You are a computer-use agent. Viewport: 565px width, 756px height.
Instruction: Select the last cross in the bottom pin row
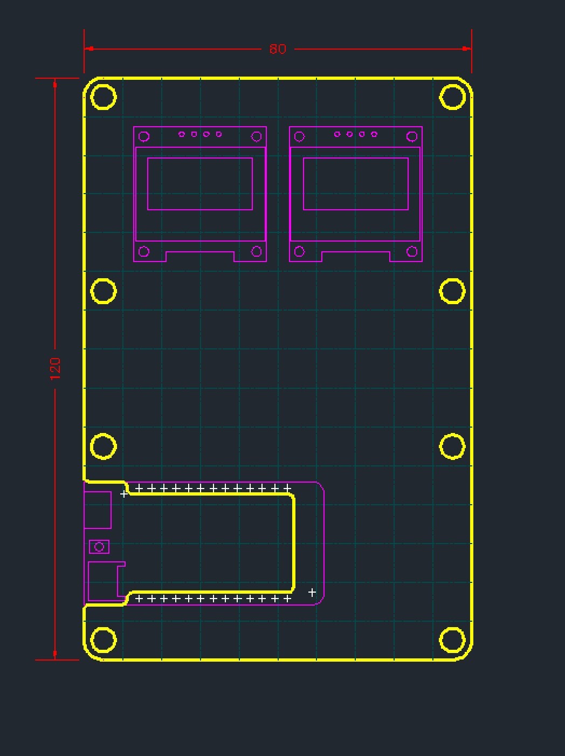(x=287, y=598)
